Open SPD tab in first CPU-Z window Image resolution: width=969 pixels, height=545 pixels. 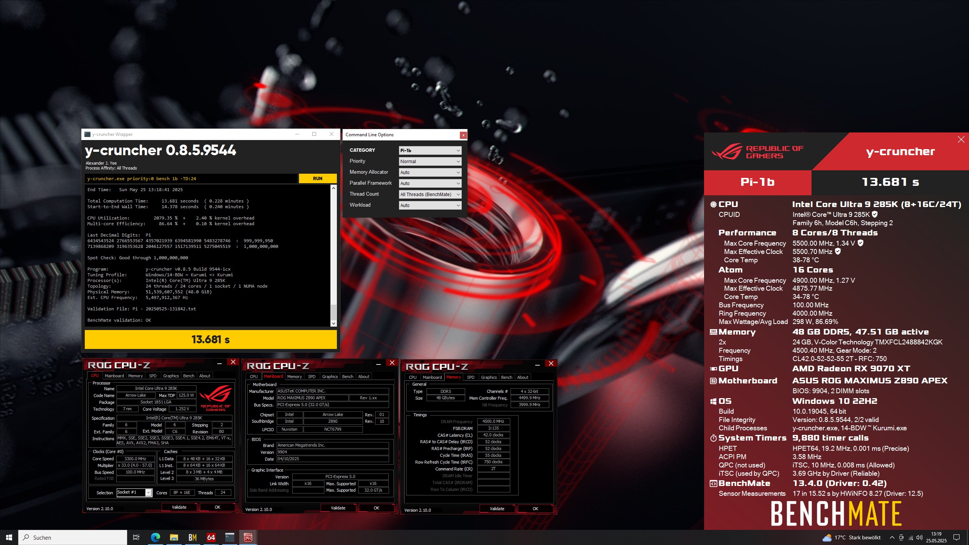(153, 376)
